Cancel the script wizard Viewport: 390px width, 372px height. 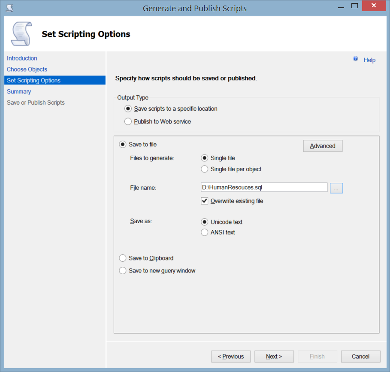click(360, 357)
